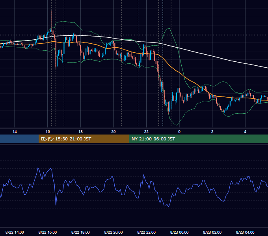The width and height of the screenshot is (268, 236).
Task: Click the 8/22 14:00 time label
Action: [15, 232]
